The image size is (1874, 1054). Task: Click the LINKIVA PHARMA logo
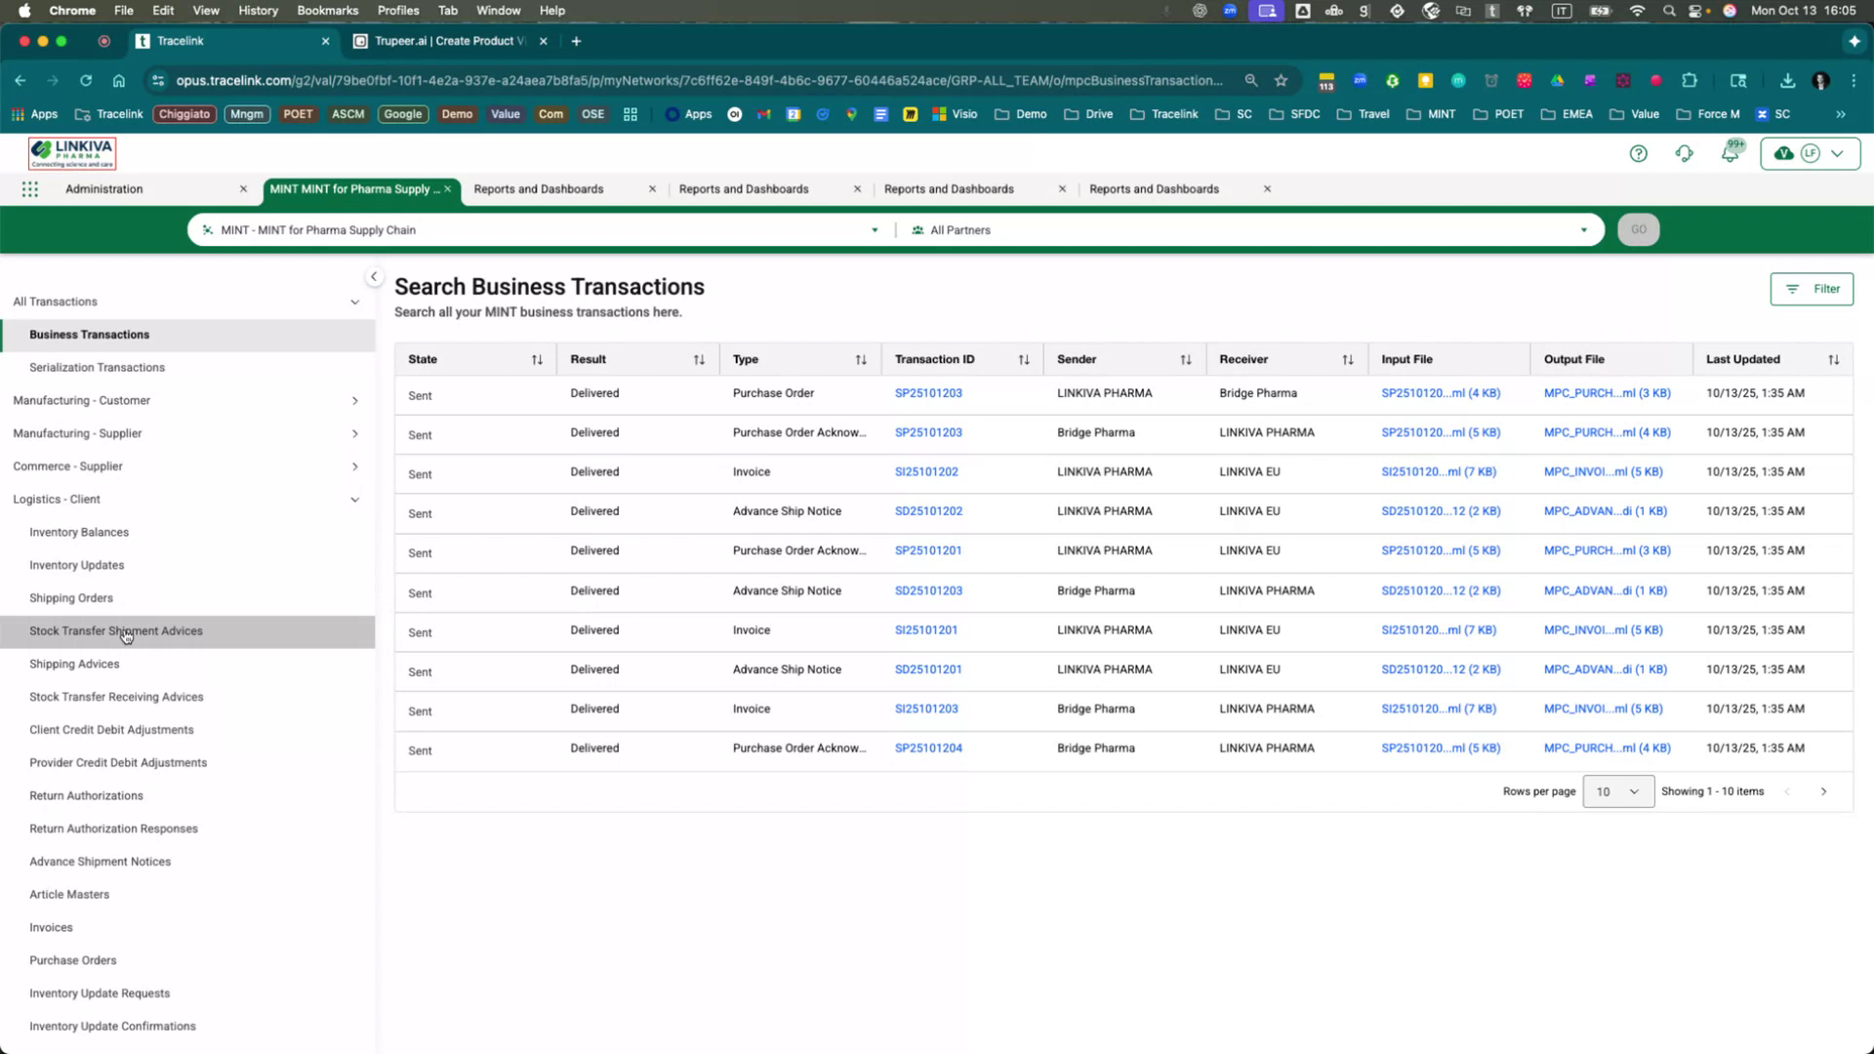coord(71,152)
